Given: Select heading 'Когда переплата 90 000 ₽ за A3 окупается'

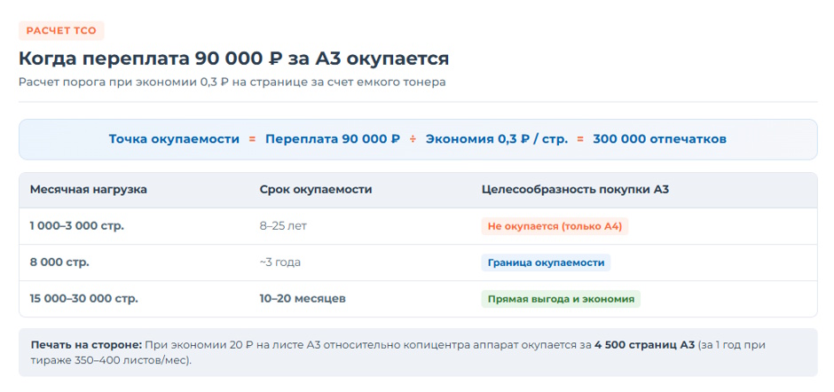Looking at the screenshot, I should click(233, 59).
